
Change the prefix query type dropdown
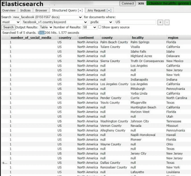click(x=101, y=22)
